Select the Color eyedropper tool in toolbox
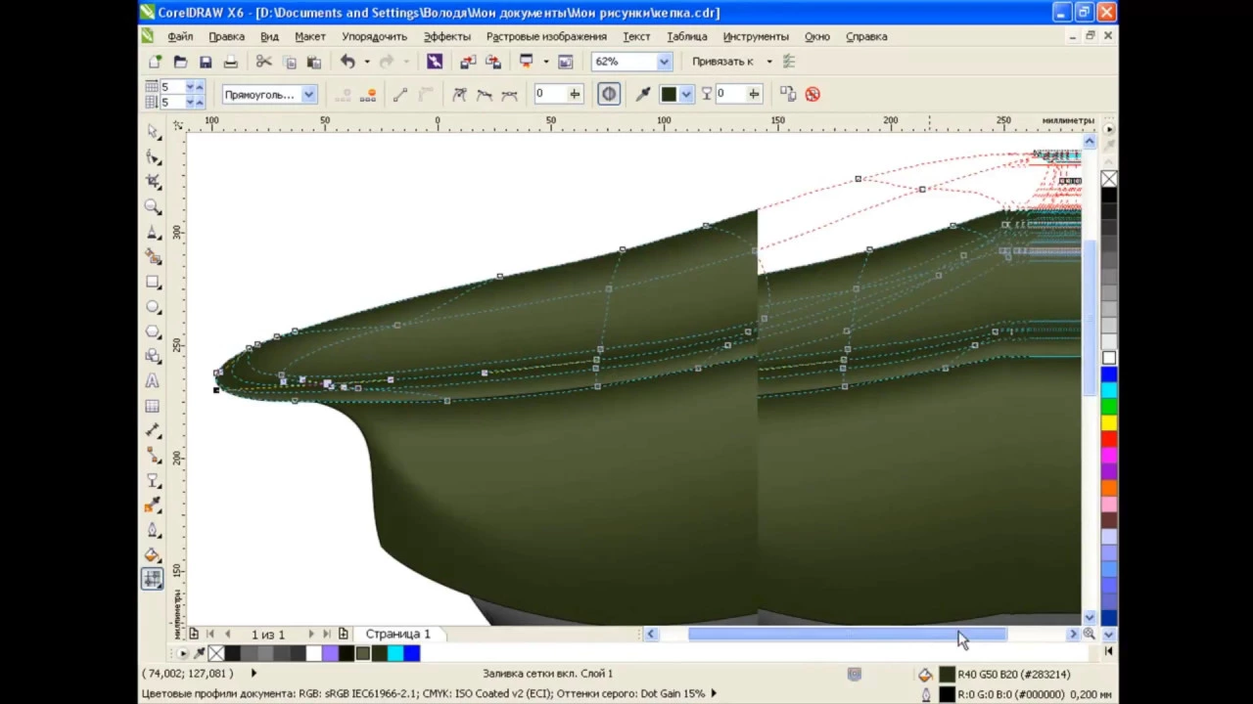The width and height of the screenshot is (1253, 704). [153, 506]
